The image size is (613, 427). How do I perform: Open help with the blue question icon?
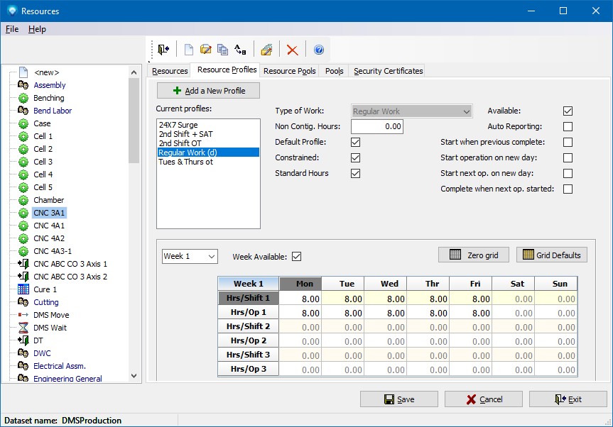click(319, 50)
